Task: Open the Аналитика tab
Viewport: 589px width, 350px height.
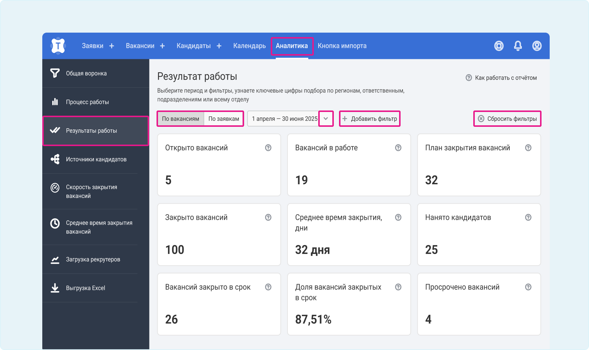Action: click(292, 46)
